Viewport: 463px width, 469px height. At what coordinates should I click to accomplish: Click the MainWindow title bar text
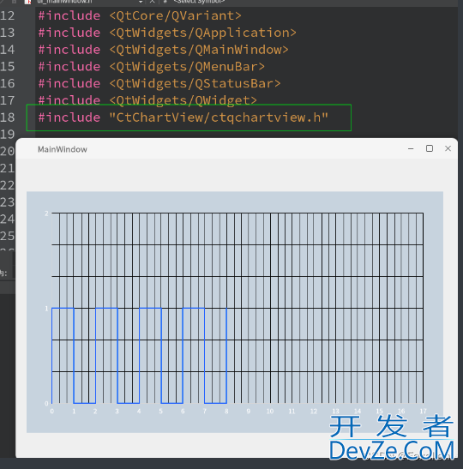(63, 149)
